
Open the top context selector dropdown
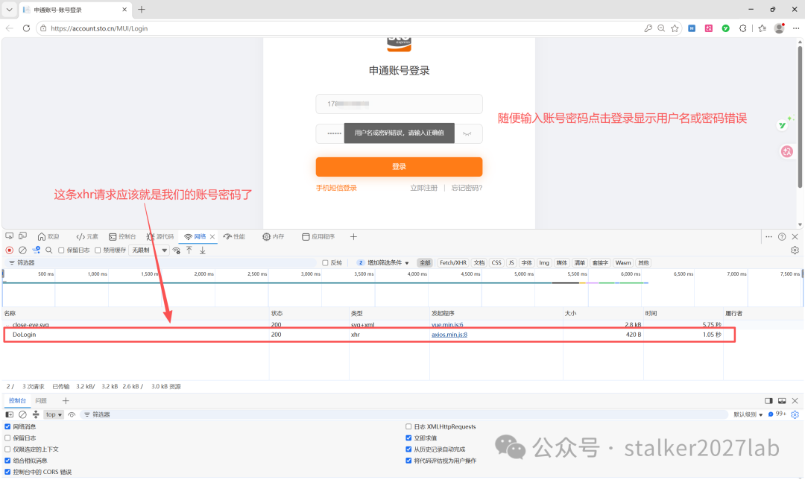click(x=54, y=414)
